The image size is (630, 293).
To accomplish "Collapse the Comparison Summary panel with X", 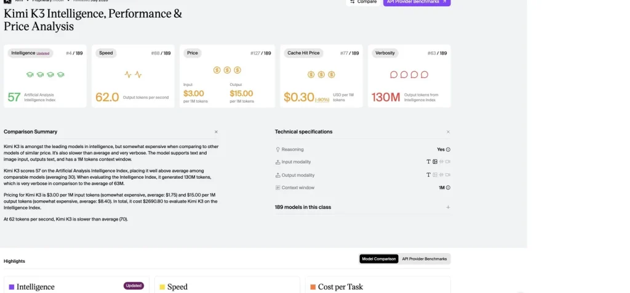I will tap(216, 132).
